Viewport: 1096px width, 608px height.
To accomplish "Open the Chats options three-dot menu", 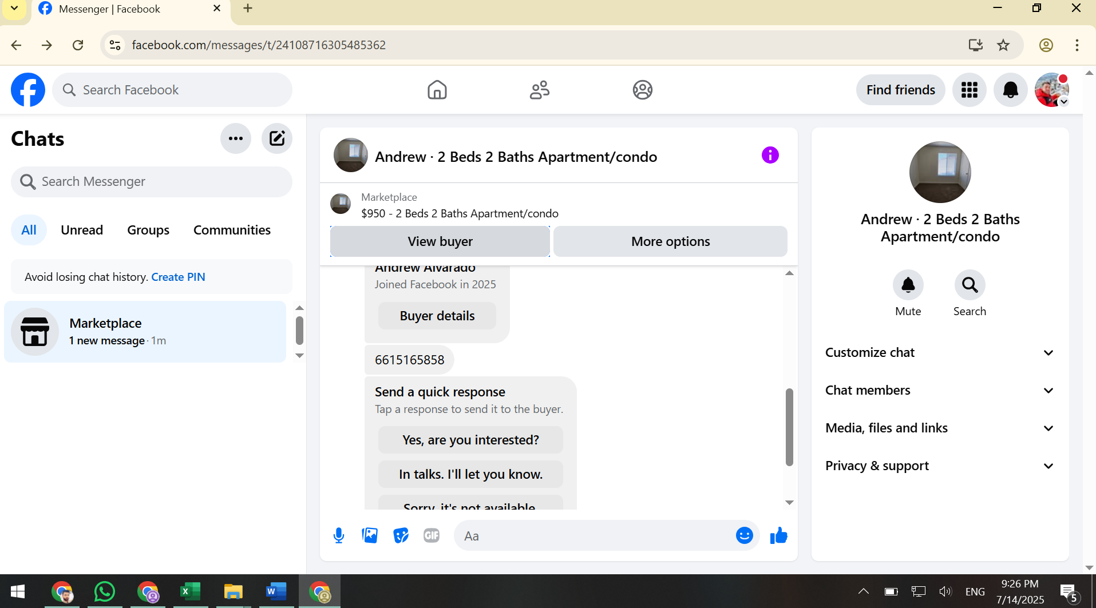I will (236, 138).
